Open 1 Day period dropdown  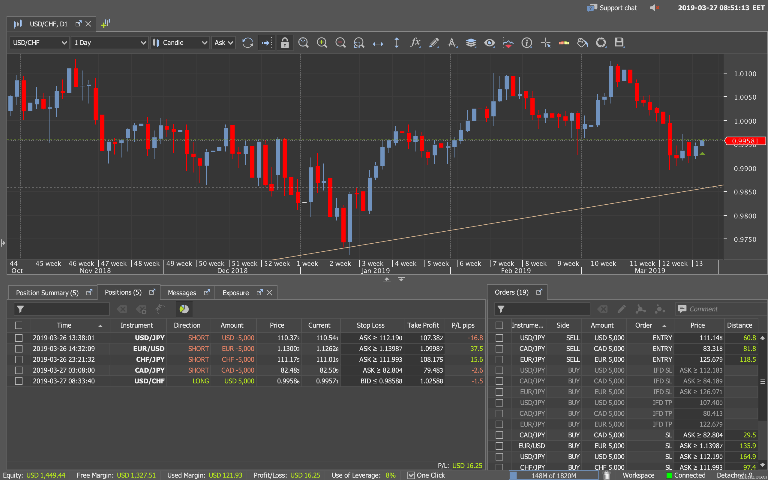pyautogui.click(x=109, y=43)
